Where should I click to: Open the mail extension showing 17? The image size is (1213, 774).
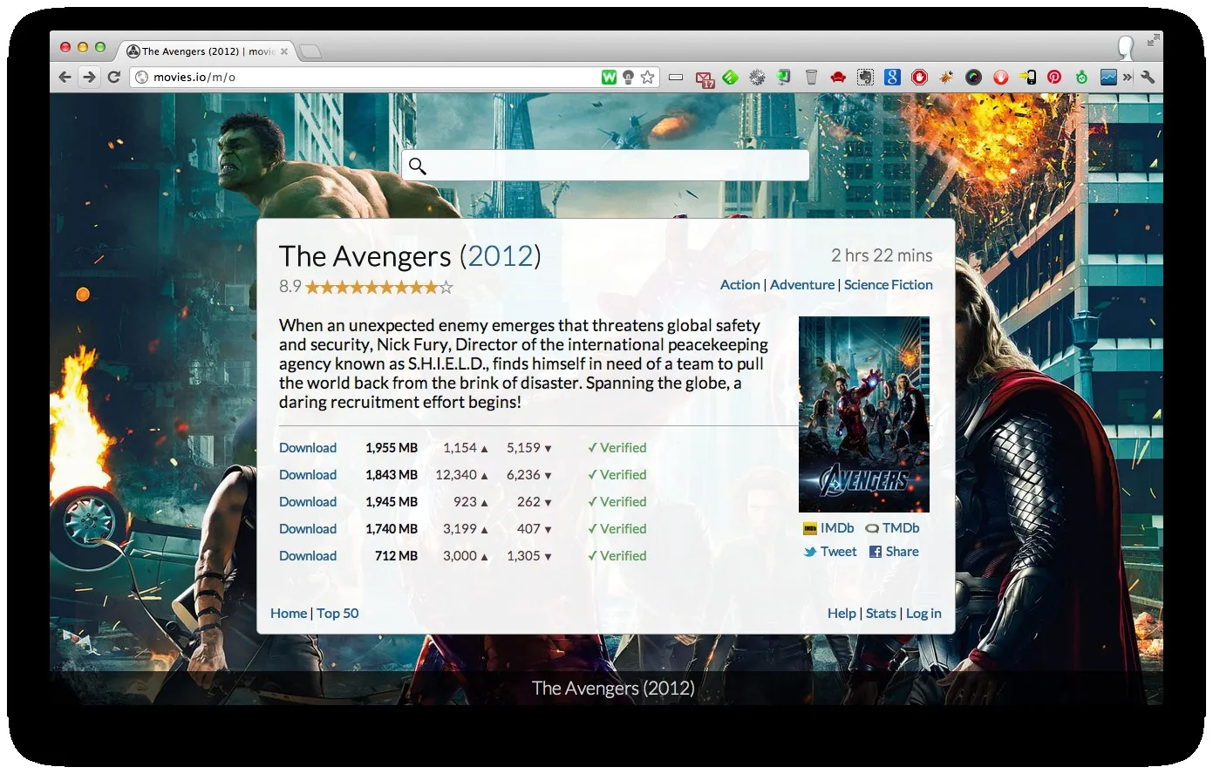click(705, 79)
